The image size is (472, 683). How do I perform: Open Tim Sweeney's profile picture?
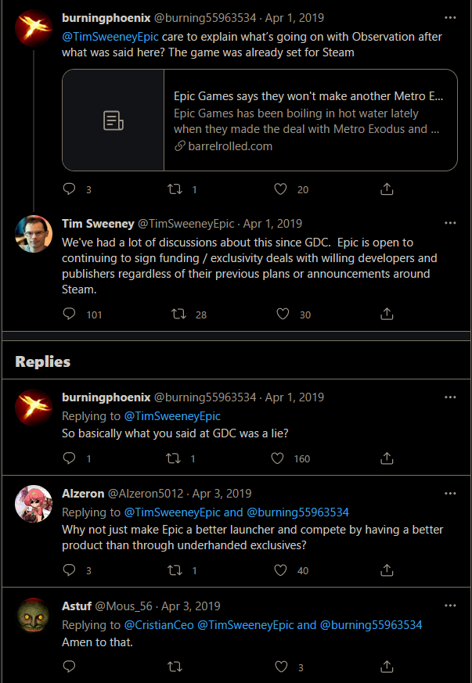coord(34,233)
